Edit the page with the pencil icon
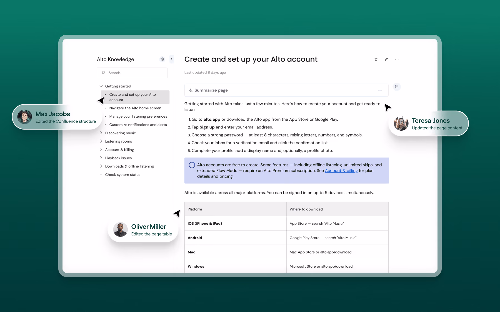Screen dimensions: 500x312 tap(386, 59)
